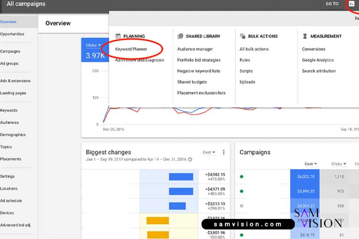Viewport: 359px width, 239px height.
Task: Go to Ad groups in sidebar
Action: [9, 64]
